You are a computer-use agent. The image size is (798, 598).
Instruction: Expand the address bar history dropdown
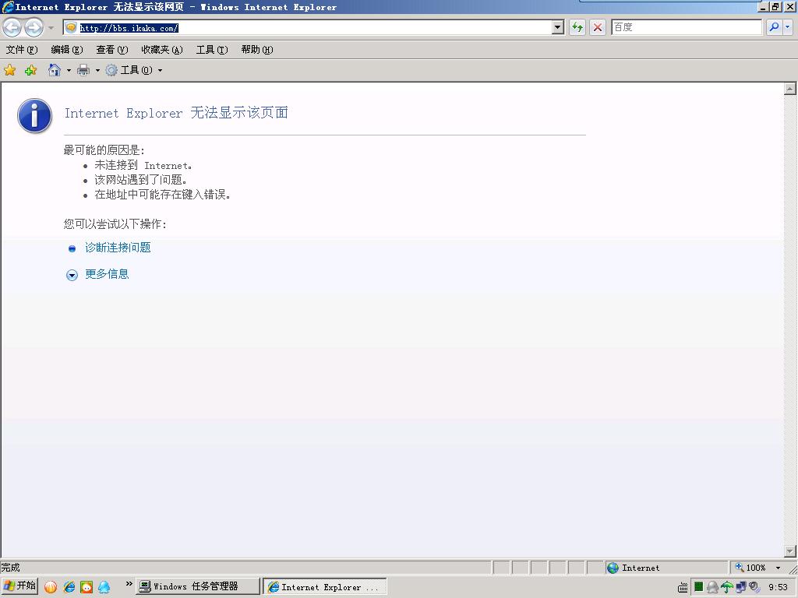click(x=558, y=27)
